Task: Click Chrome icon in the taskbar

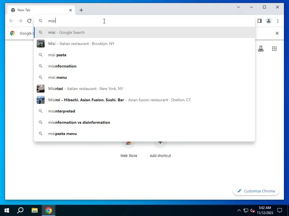Action: point(49,210)
